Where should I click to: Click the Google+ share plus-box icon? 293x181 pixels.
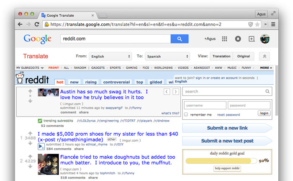coord(252,39)
